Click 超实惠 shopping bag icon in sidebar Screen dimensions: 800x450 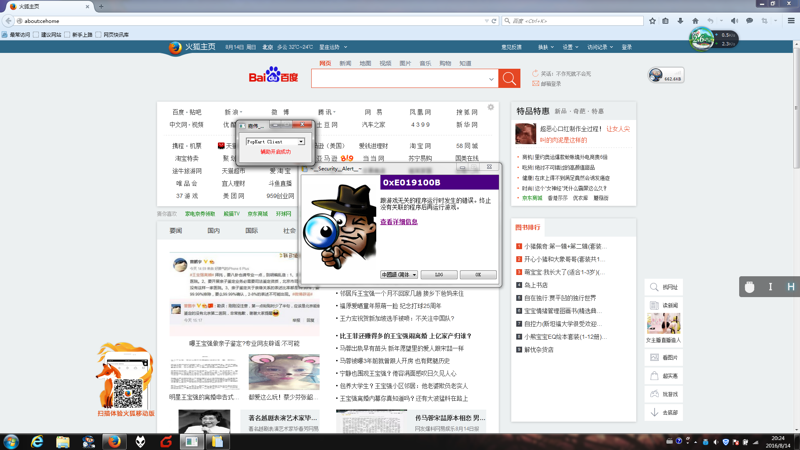(x=655, y=376)
